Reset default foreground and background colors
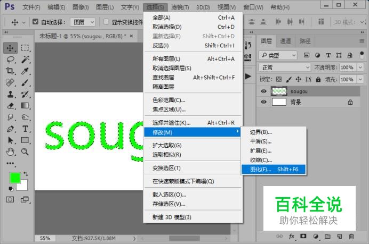This screenshot has width=369, height=244. [11, 189]
